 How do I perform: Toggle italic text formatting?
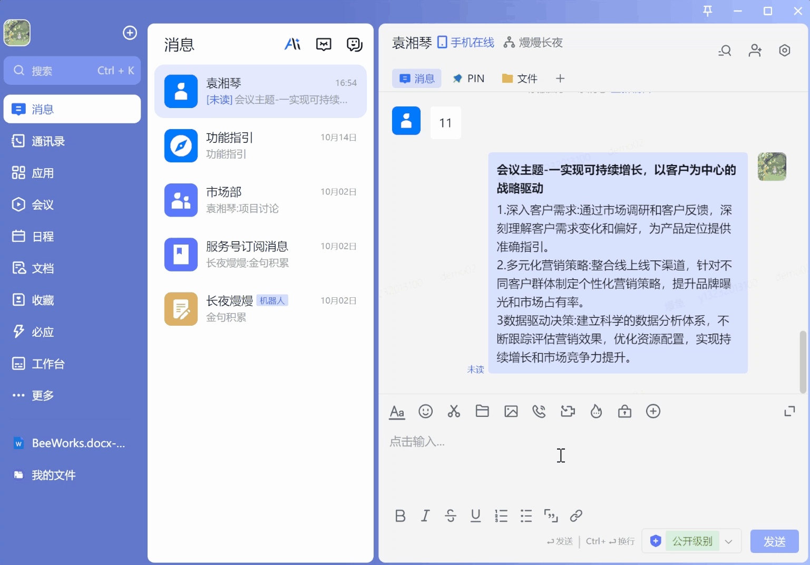point(425,515)
